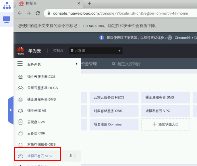This screenshot has height=166, width=197.
Task: Click the hamburger menu icon for 服务列表
Action: click(20, 64)
